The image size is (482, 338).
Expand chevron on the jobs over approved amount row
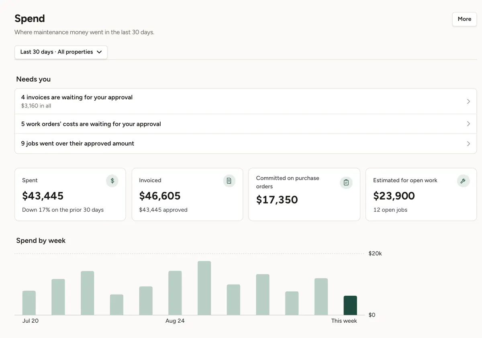[468, 144]
